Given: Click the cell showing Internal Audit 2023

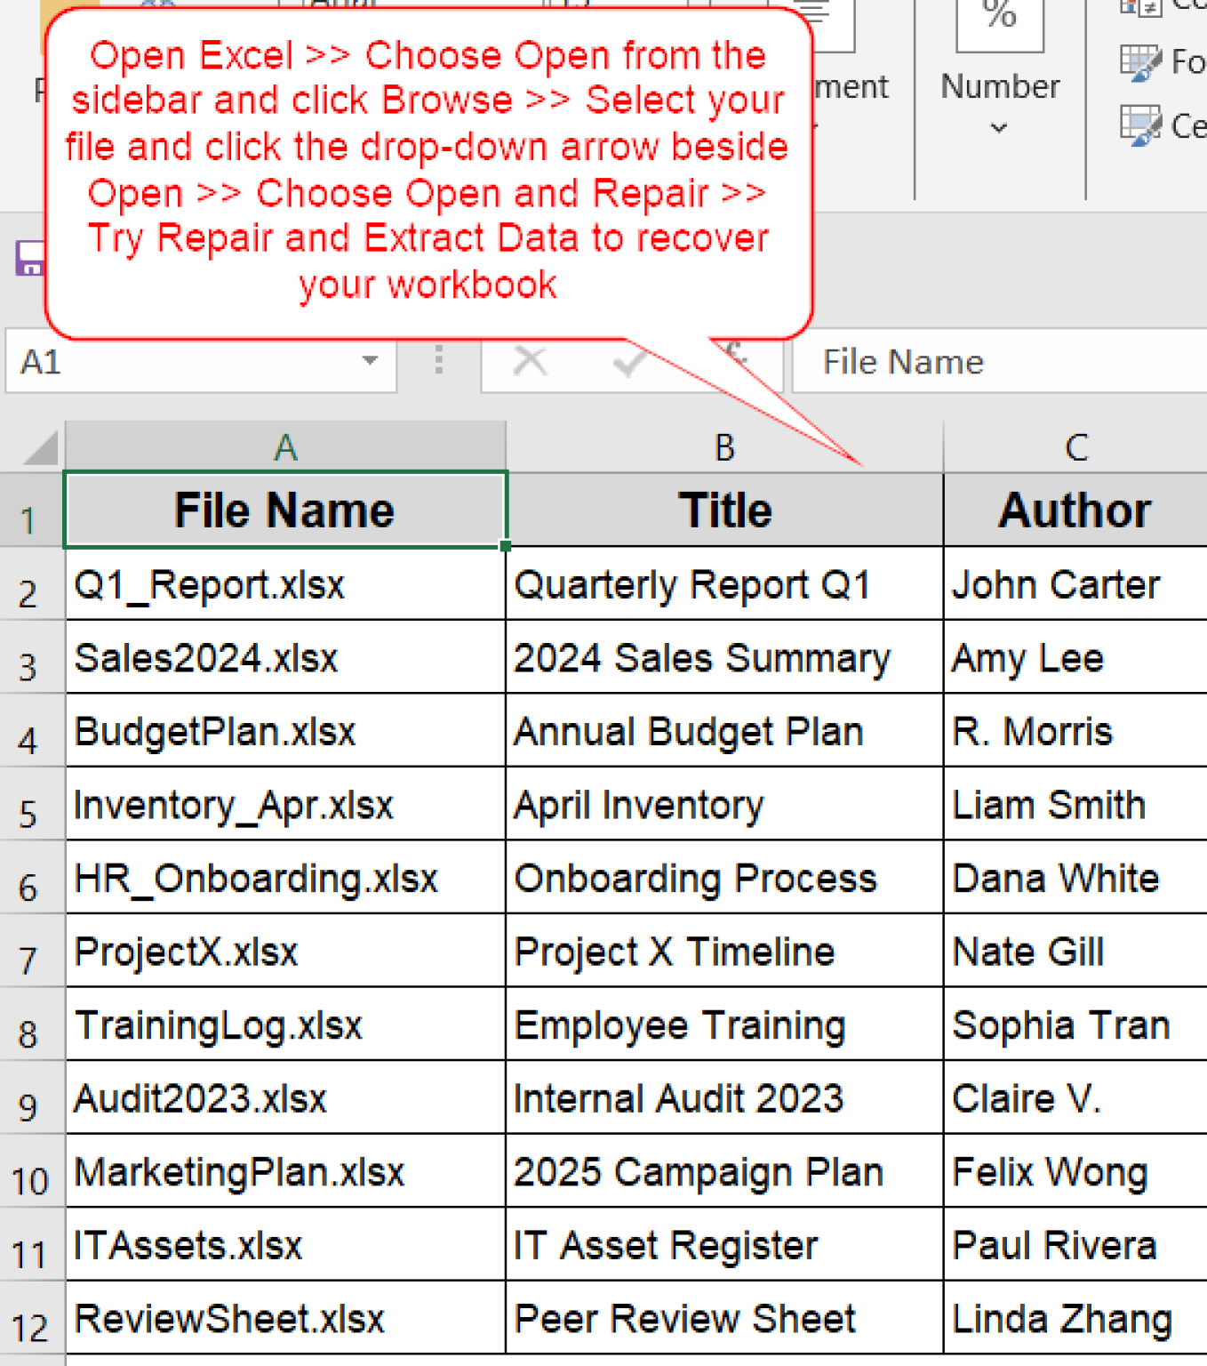Looking at the screenshot, I should (x=678, y=1097).
